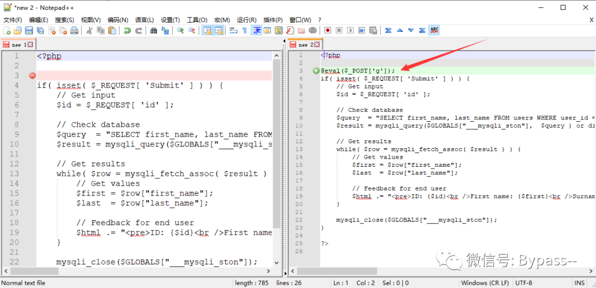
Task: Undo last edit with green arrow
Action: coord(127,30)
